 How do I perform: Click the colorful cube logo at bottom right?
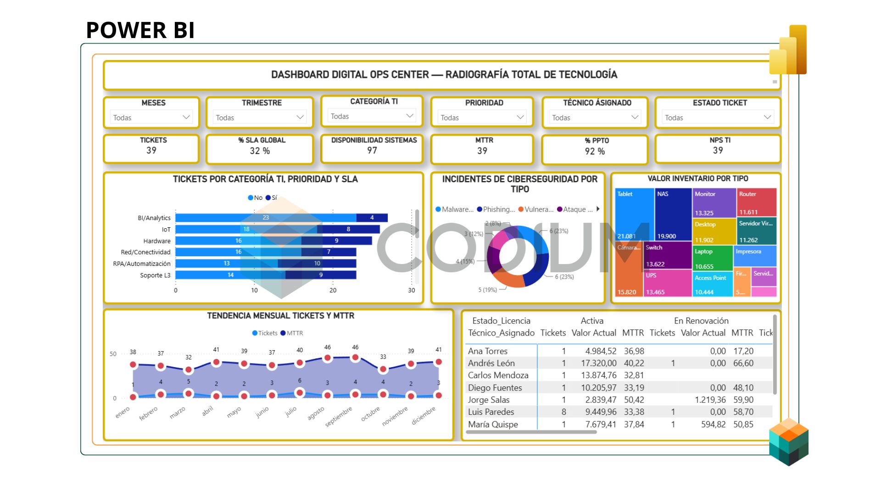[x=789, y=442]
